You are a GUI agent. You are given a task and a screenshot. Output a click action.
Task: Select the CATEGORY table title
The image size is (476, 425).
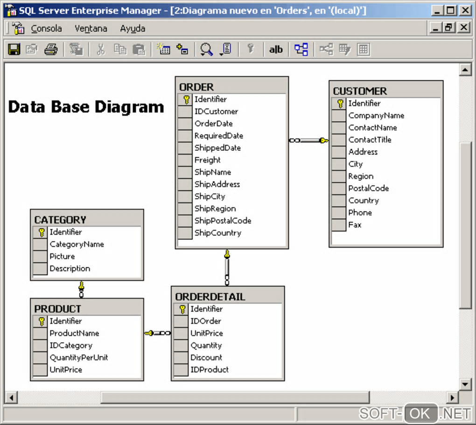pos(60,220)
